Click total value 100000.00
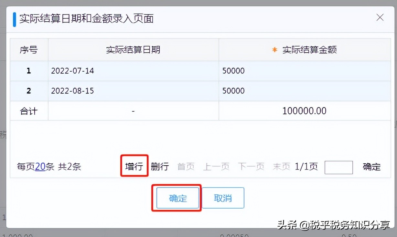This screenshot has height=237, width=397. click(304, 111)
